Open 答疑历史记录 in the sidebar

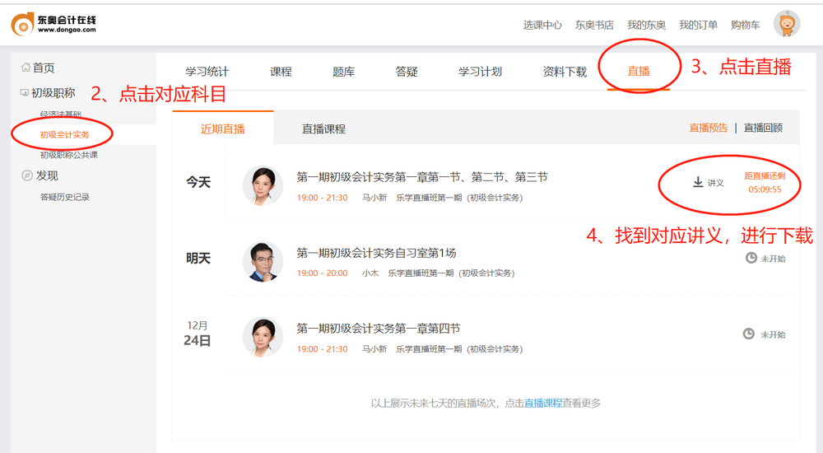pos(65,197)
